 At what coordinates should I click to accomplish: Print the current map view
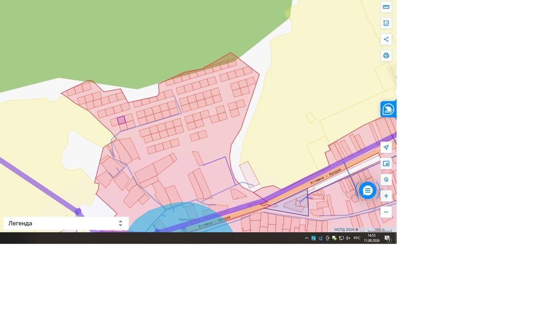click(x=386, y=55)
